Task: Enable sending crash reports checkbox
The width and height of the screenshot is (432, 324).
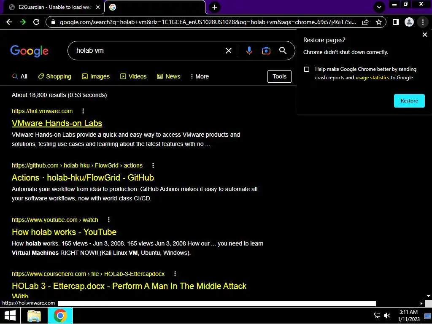Action: coord(307,69)
